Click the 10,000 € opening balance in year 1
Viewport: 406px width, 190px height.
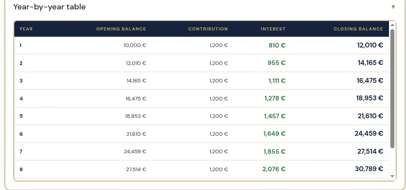click(135, 45)
